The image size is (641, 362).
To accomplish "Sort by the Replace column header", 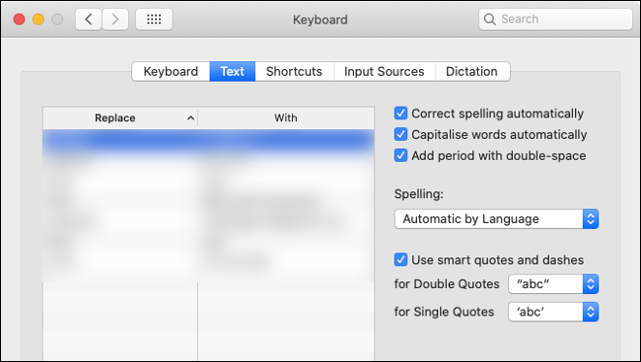I will coord(120,118).
